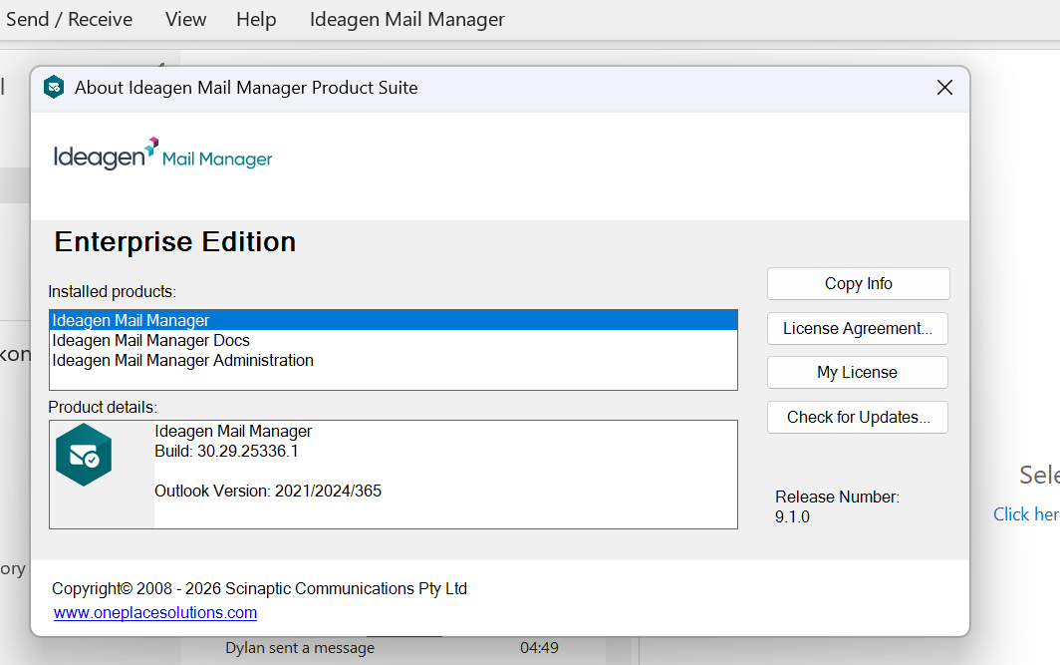1060x665 pixels.
Task: Click the Ideagen Mail Manager logo
Action: click(x=163, y=155)
